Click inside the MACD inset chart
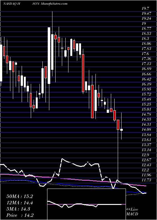Viewport: 157px width, 220px height. (86, 204)
